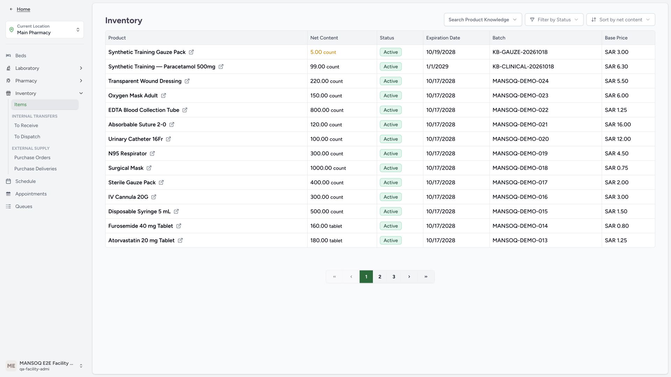Open the facility account switcher
671x377 pixels.
[45, 366]
